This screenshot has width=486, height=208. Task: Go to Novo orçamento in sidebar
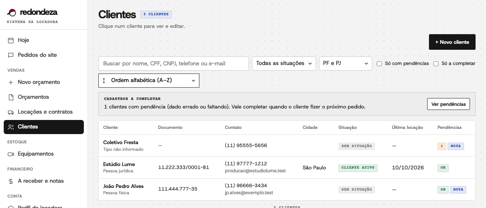[x=44, y=82]
